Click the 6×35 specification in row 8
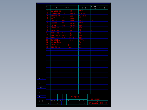Screen dimensions: 147x110 click(72, 28)
